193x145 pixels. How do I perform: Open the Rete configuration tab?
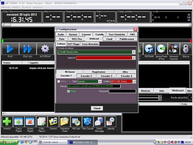pos(62,39)
